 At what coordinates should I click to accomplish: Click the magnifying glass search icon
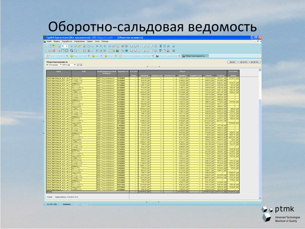click(71, 50)
